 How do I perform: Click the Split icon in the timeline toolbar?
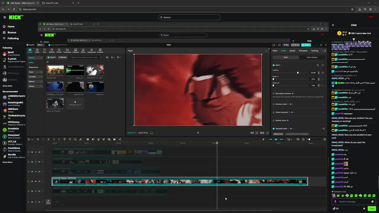click(x=49, y=139)
